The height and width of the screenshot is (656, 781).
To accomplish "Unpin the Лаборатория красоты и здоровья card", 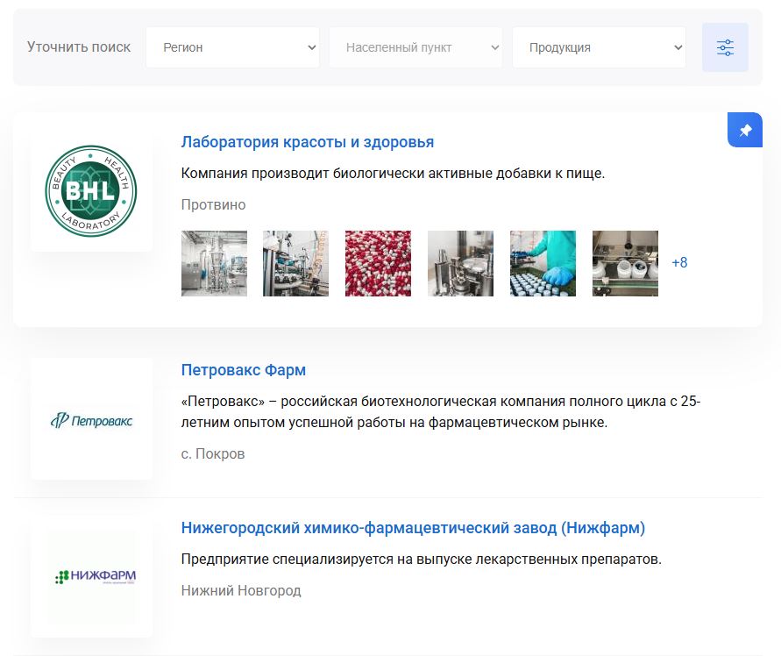I will 744,129.
